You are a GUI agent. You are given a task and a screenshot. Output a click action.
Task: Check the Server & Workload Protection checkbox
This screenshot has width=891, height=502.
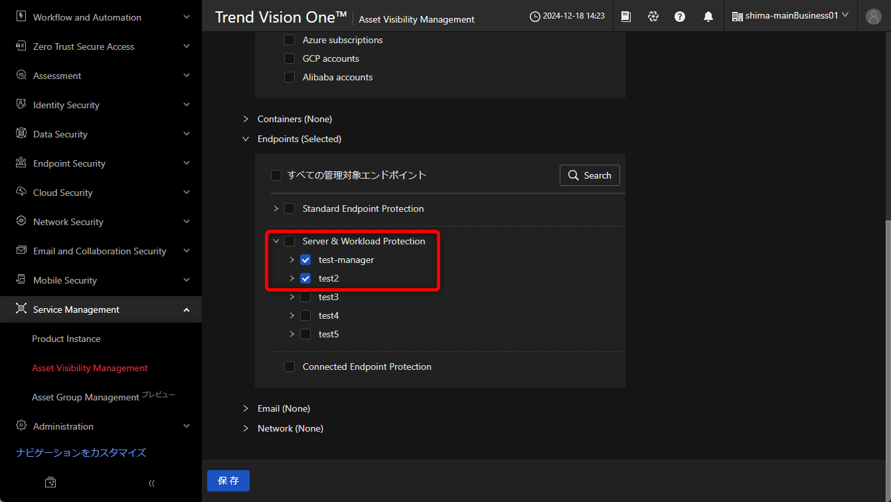(x=289, y=241)
